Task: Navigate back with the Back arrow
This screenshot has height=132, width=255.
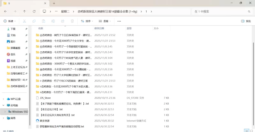Action: (5, 11)
